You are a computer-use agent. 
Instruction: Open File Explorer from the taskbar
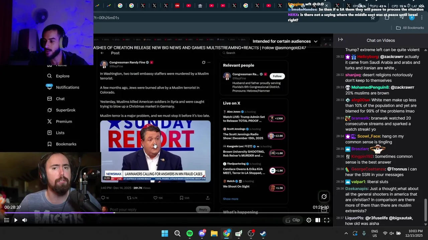pos(214,233)
